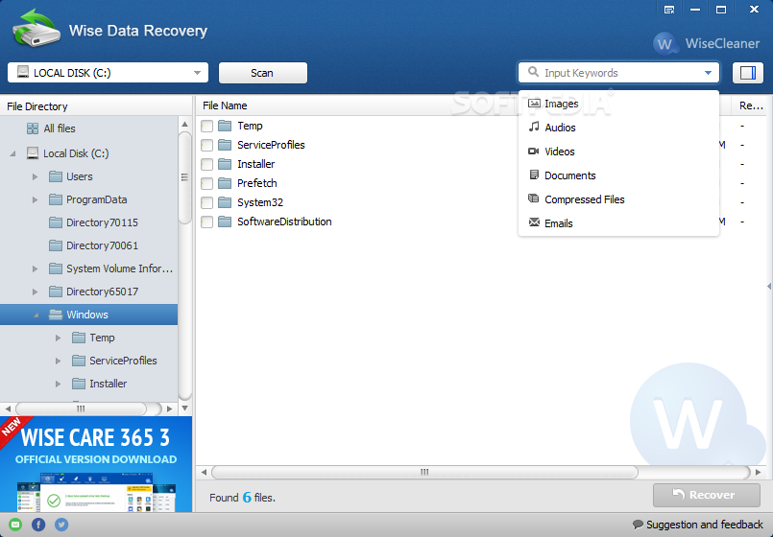773x537 pixels.
Task: Collapse the Windows tree node
Action: click(36, 315)
